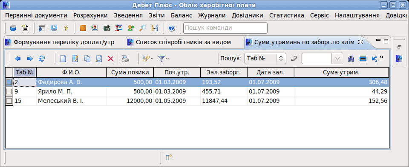
Task: Click the gold and blue figures icon
Action: tap(155, 28)
